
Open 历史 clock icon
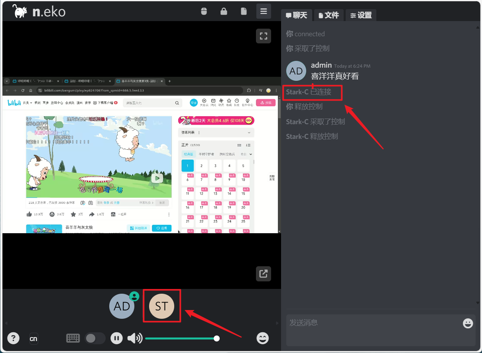click(237, 102)
